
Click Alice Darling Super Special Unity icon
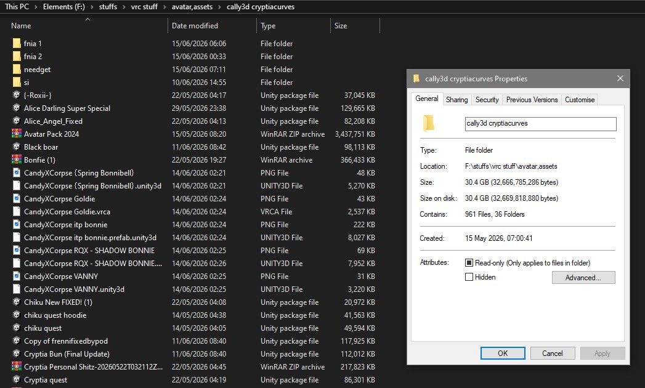pos(17,108)
